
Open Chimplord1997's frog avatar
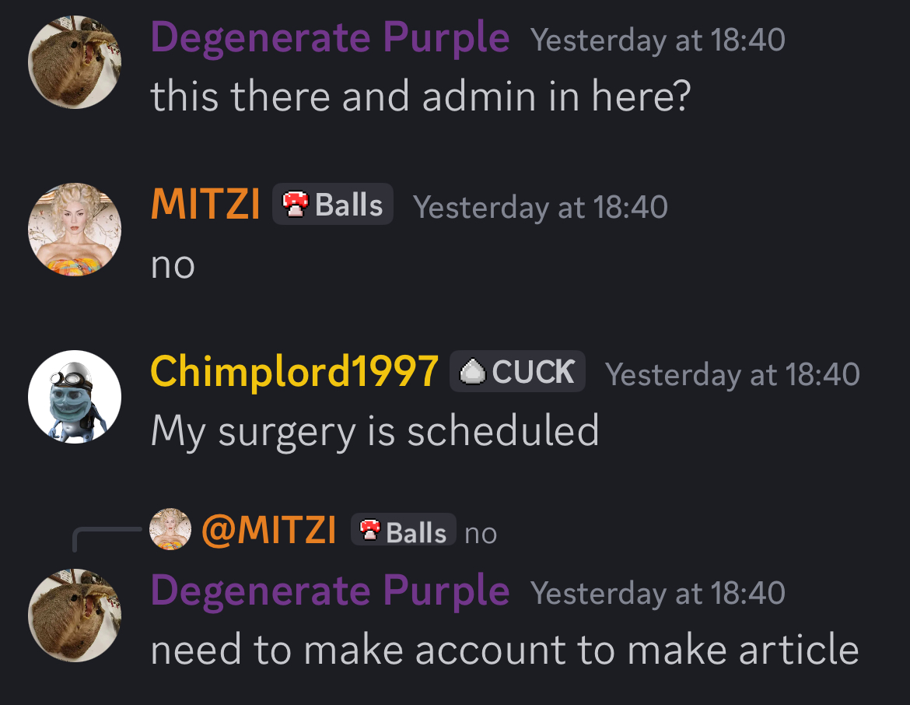[75, 397]
